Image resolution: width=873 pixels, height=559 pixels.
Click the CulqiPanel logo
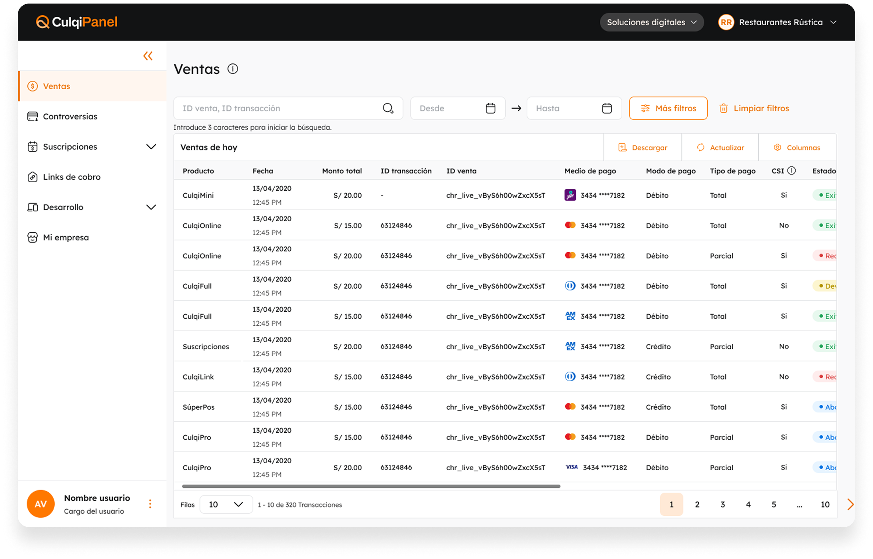[77, 22]
